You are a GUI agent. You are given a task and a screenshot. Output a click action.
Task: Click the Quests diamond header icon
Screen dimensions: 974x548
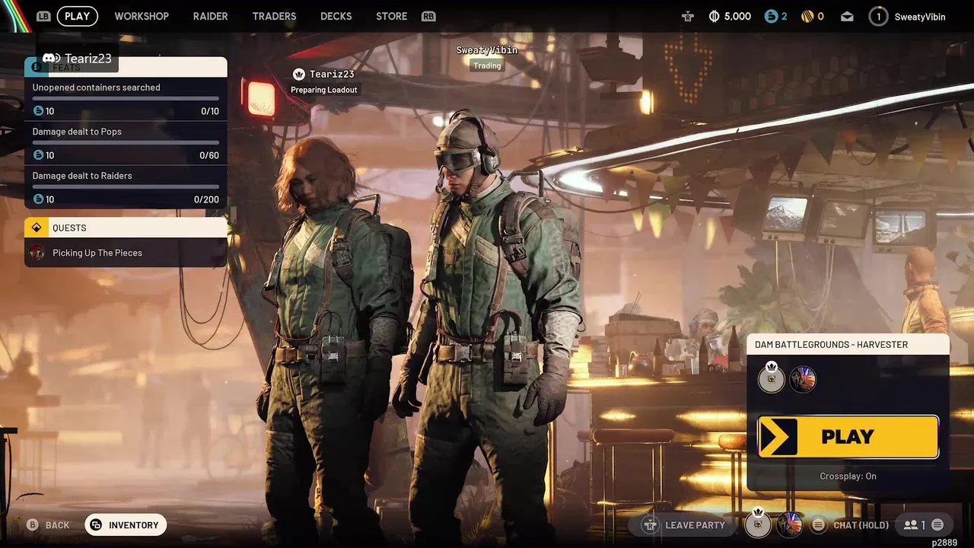[x=37, y=228]
